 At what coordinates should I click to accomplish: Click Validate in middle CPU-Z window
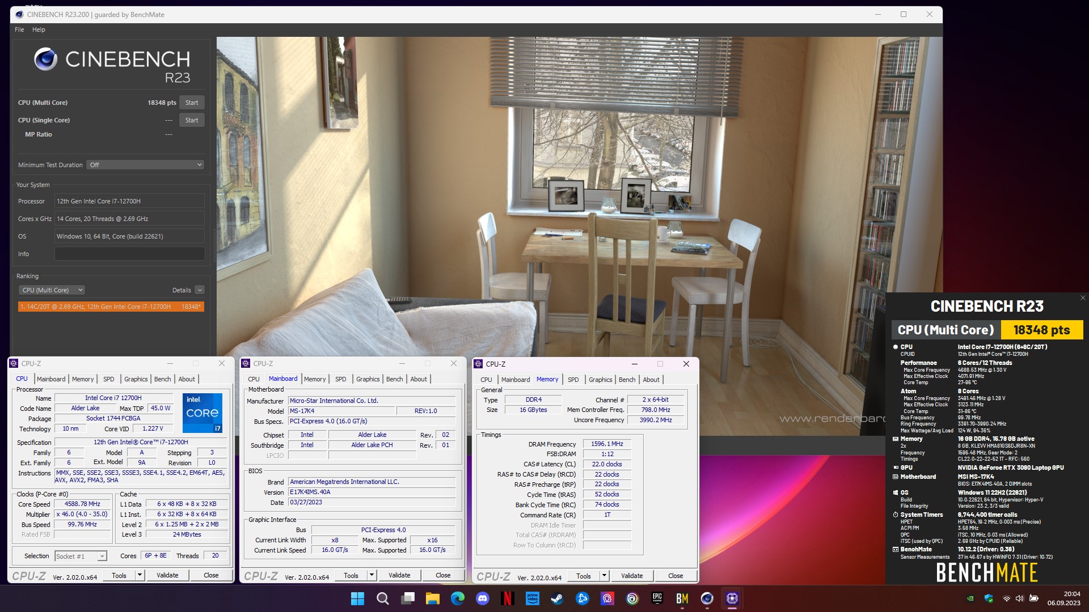pyautogui.click(x=399, y=575)
